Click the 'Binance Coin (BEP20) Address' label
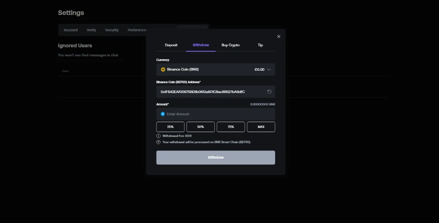 (x=178, y=82)
